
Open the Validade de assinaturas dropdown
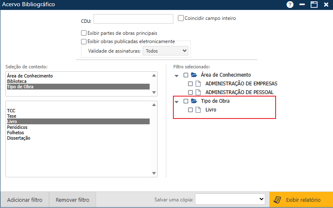(165, 51)
